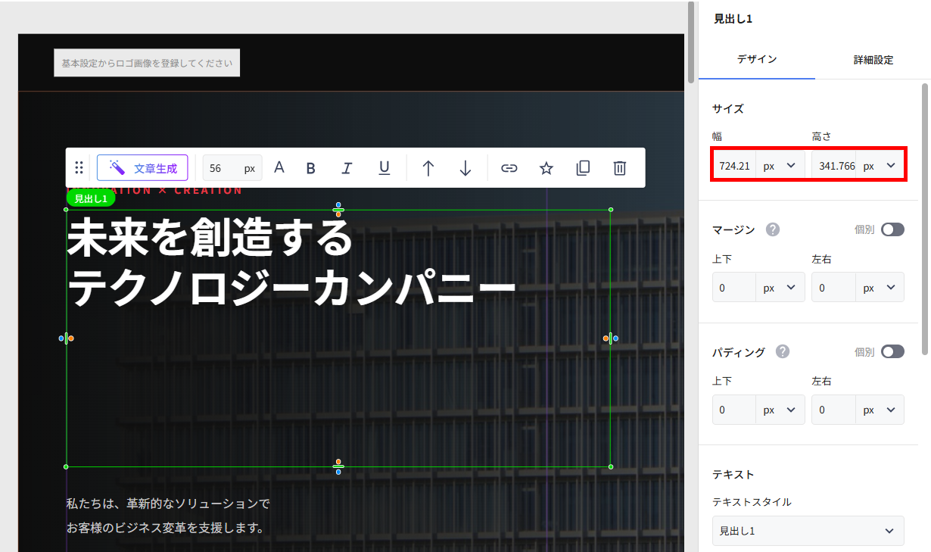Open height unit px dropdown
The image size is (931, 552).
[x=880, y=166]
